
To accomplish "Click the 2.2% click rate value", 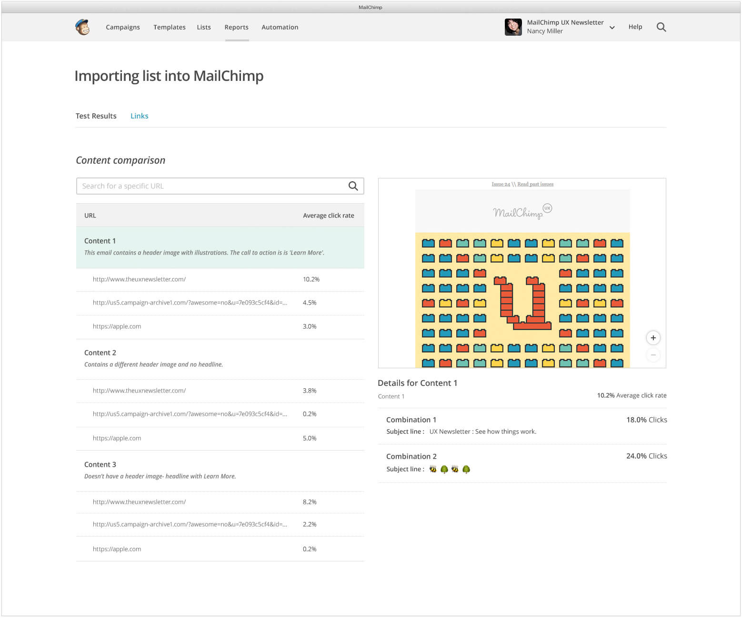I will click(310, 524).
